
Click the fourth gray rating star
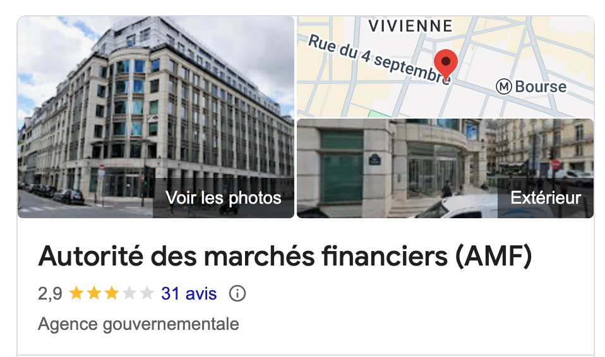(x=129, y=293)
